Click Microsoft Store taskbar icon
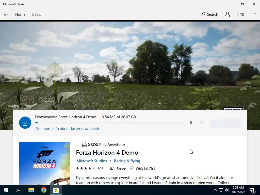260x195 pixels. click(56, 190)
